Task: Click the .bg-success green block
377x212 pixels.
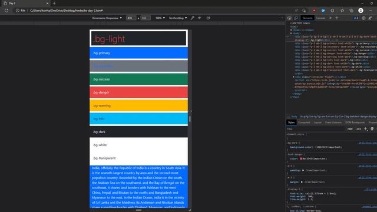Action: coord(138,79)
